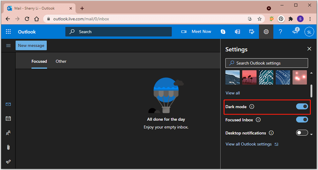Image resolution: width=318 pixels, height=170 pixels.
Task: Close the Mail - Sherry Li tab
Action: pos(71,8)
